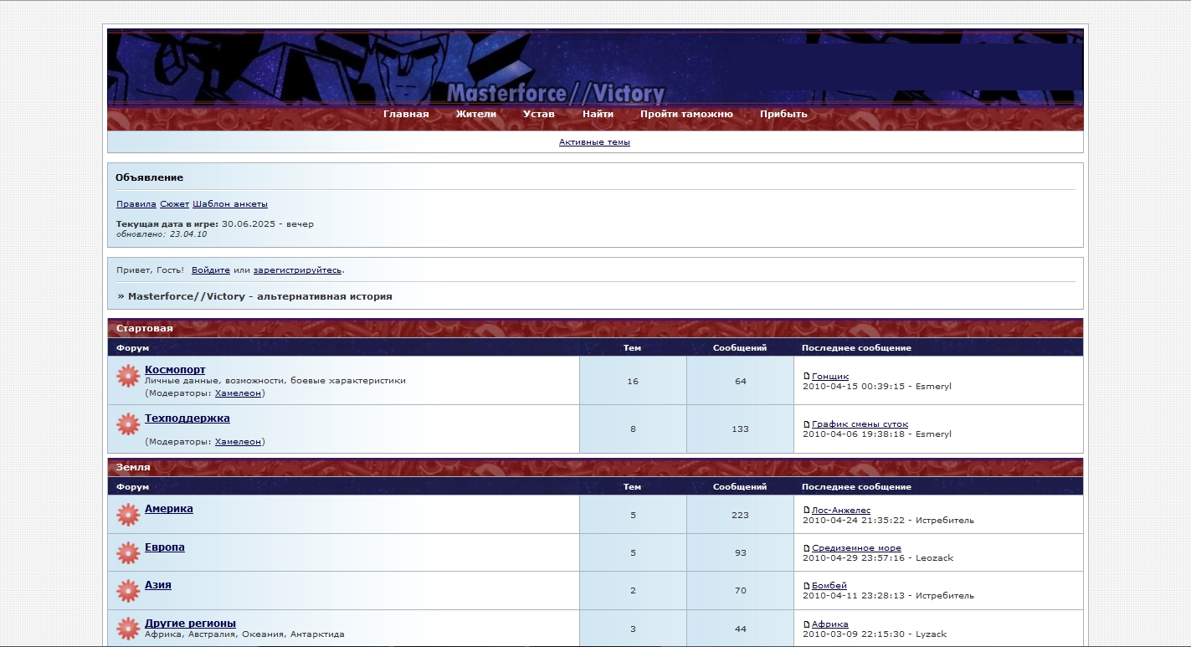The width and height of the screenshot is (1191, 647).
Task: Select Найти in the navigation bar
Action: pyautogui.click(x=598, y=114)
